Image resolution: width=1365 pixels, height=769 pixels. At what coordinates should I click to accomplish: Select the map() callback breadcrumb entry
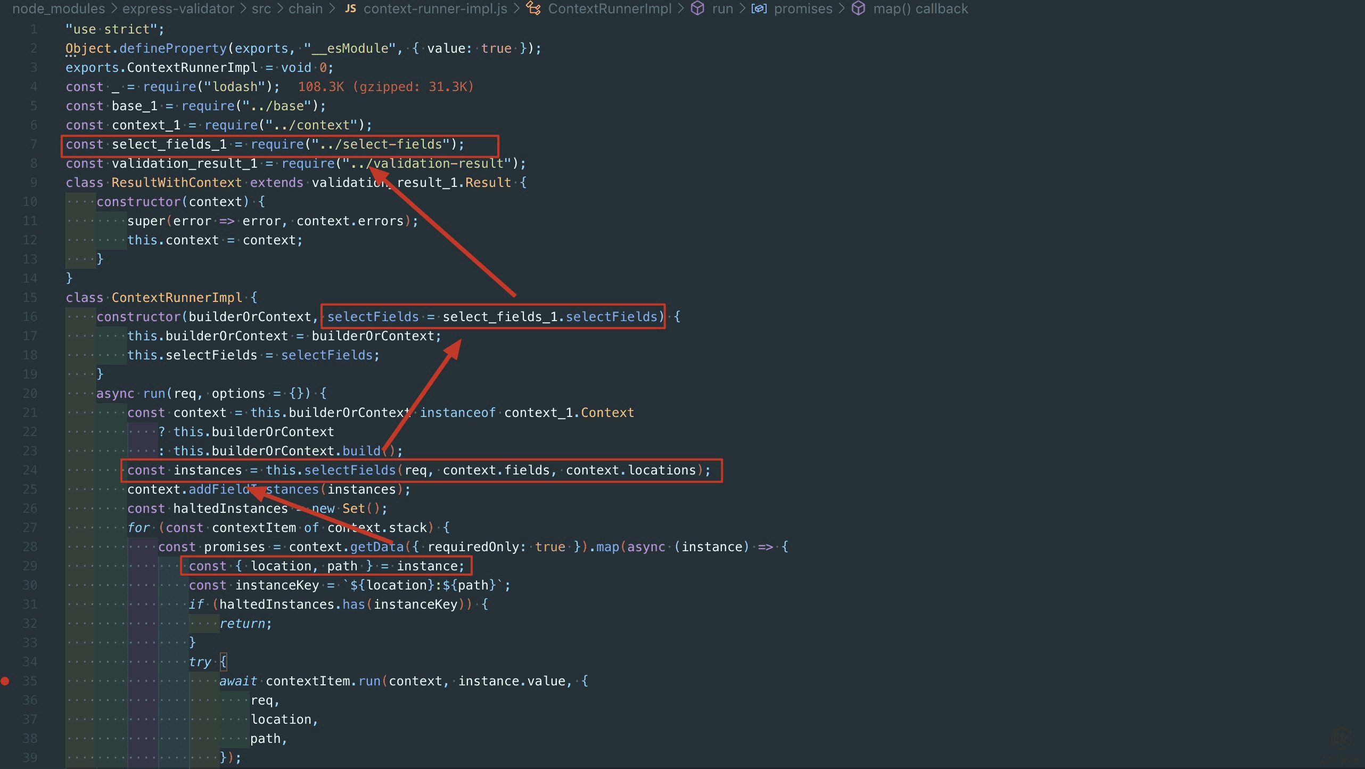[920, 9]
